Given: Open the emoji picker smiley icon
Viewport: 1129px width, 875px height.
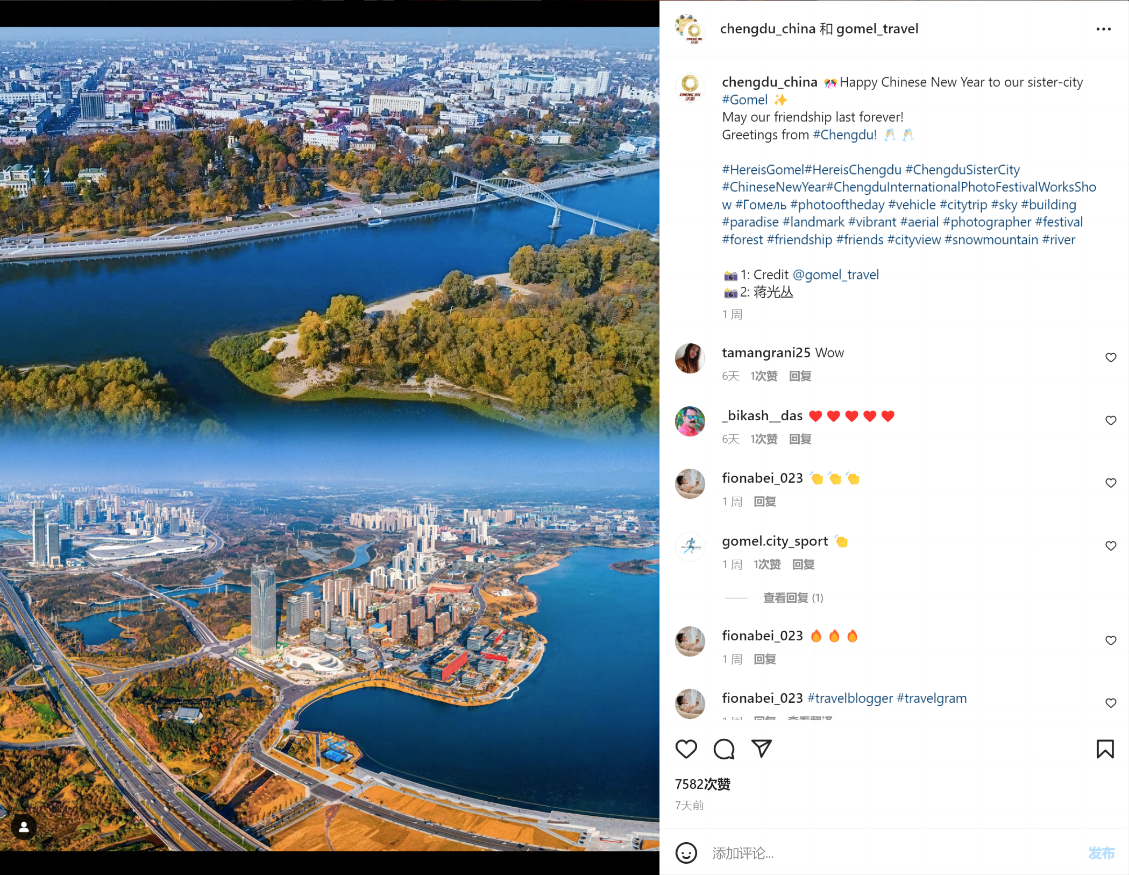Looking at the screenshot, I should click(x=686, y=853).
